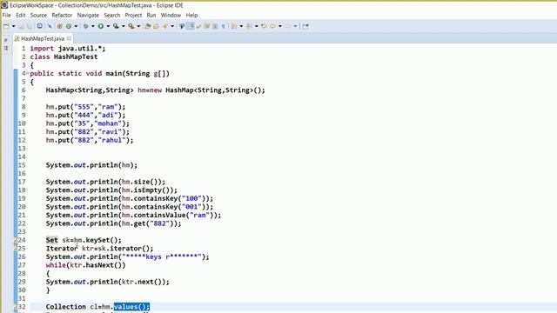Click the New Java Package icon

(60, 26)
